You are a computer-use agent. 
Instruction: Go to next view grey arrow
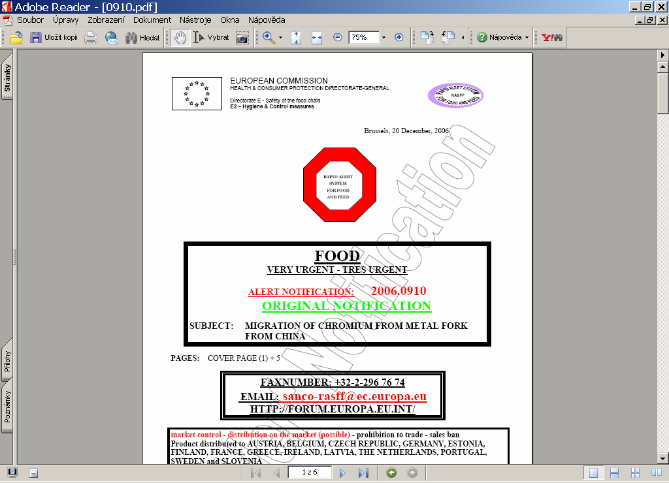click(x=412, y=473)
